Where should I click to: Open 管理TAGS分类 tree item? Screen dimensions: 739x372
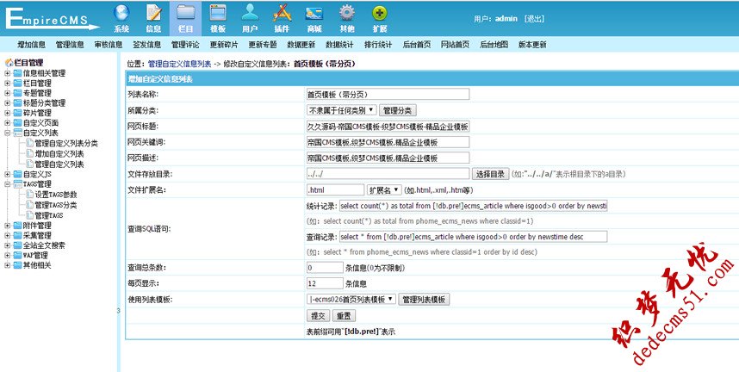click(56, 205)
